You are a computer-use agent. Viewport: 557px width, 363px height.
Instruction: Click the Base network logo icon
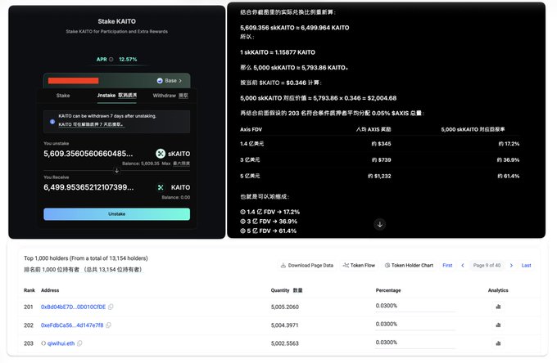click(160, 81)
